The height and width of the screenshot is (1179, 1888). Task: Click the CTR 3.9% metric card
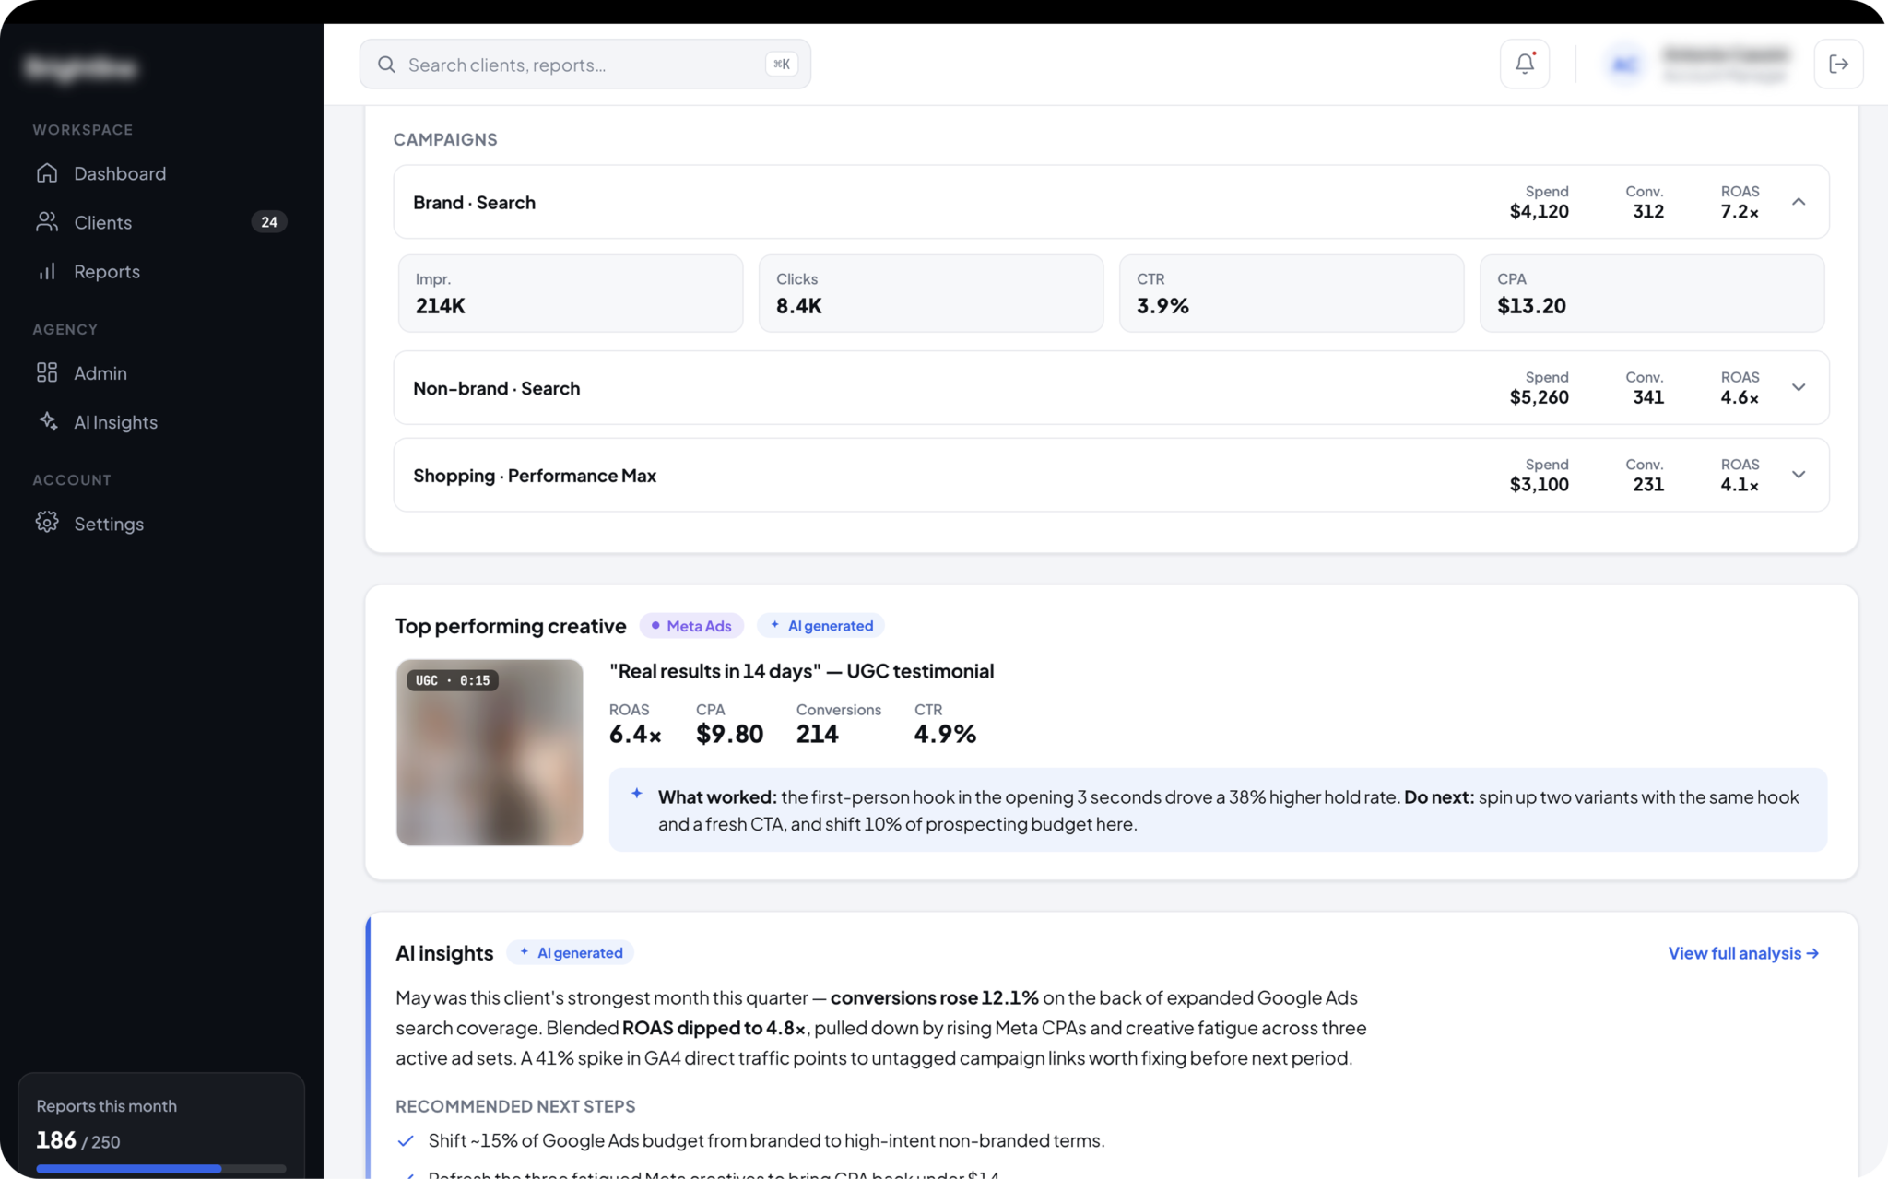point(1292,293)
